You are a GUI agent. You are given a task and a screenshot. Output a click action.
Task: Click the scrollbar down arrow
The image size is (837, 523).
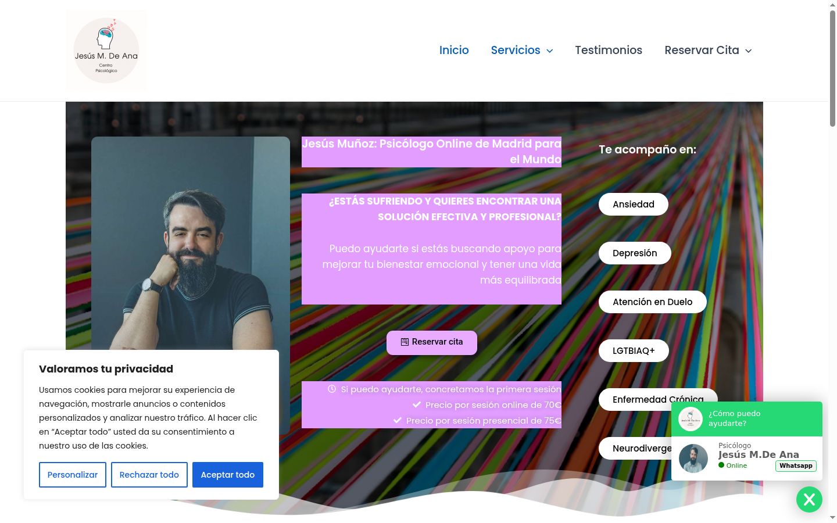pyautogui.click(x=832, y=517)
